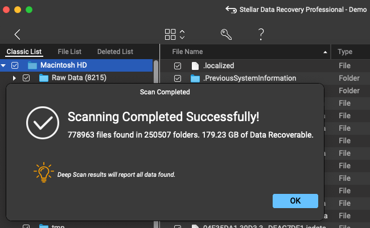Open the grid view mode switcher
Screen dimensions: 370x228
tap(170, 35)
